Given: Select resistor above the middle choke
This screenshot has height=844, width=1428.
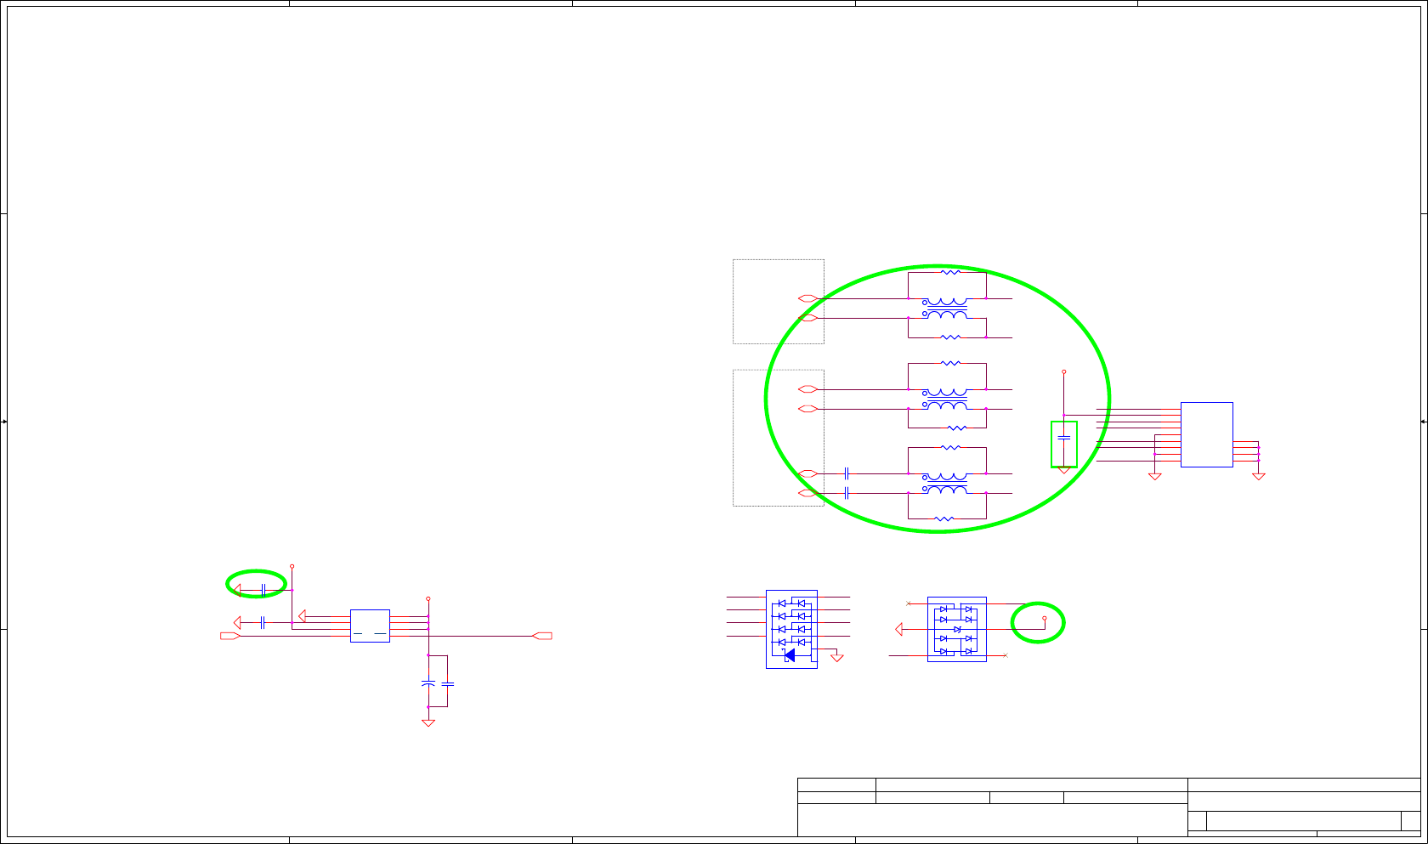Looking at the screenshot, I should point(951,363).
